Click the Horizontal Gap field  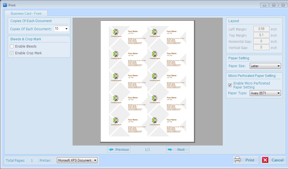pos(261,41)
